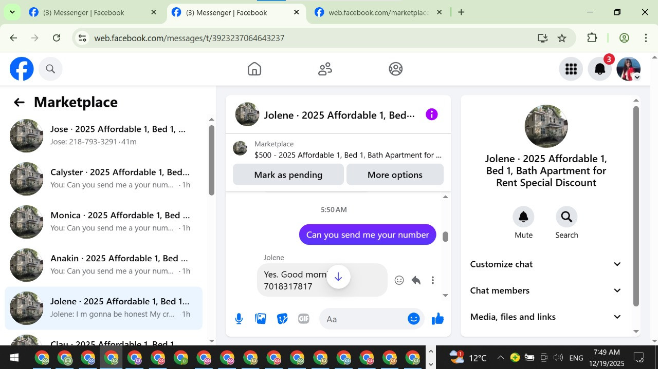
Task: Open Windows Start button
Action: tap(14, 358)
